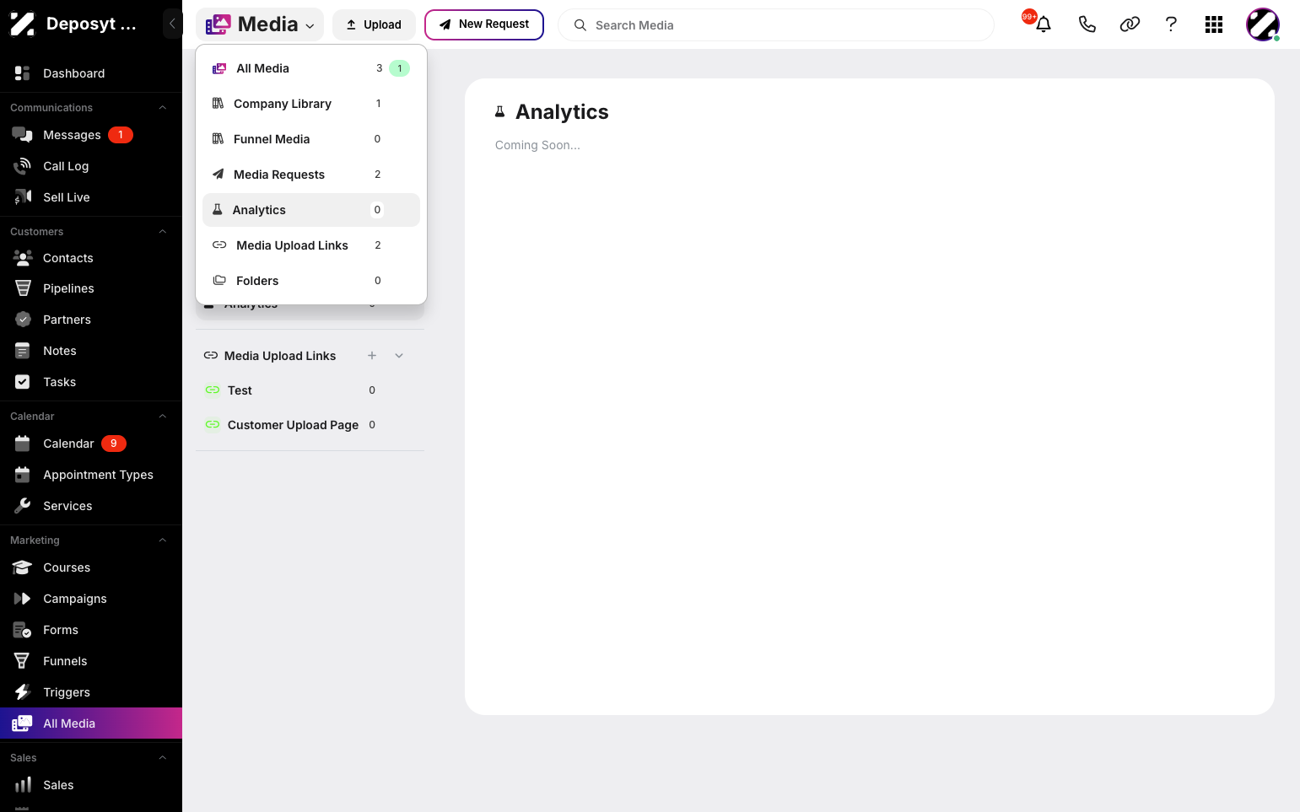Image resolution: width=1300 pixels, height=812 pixels.
Task: Open Campaigns in the sidebar
Action: click(x=91, y=599)
